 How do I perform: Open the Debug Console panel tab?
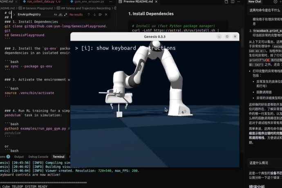(38, 157)
